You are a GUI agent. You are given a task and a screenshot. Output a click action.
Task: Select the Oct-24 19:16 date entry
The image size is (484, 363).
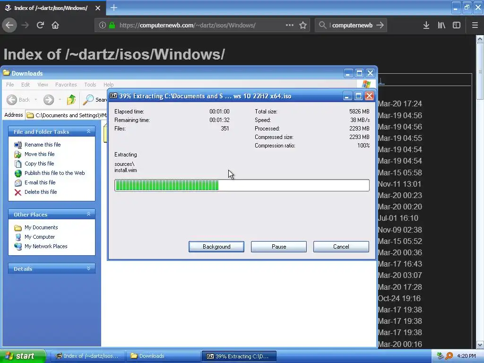(399, 299)
